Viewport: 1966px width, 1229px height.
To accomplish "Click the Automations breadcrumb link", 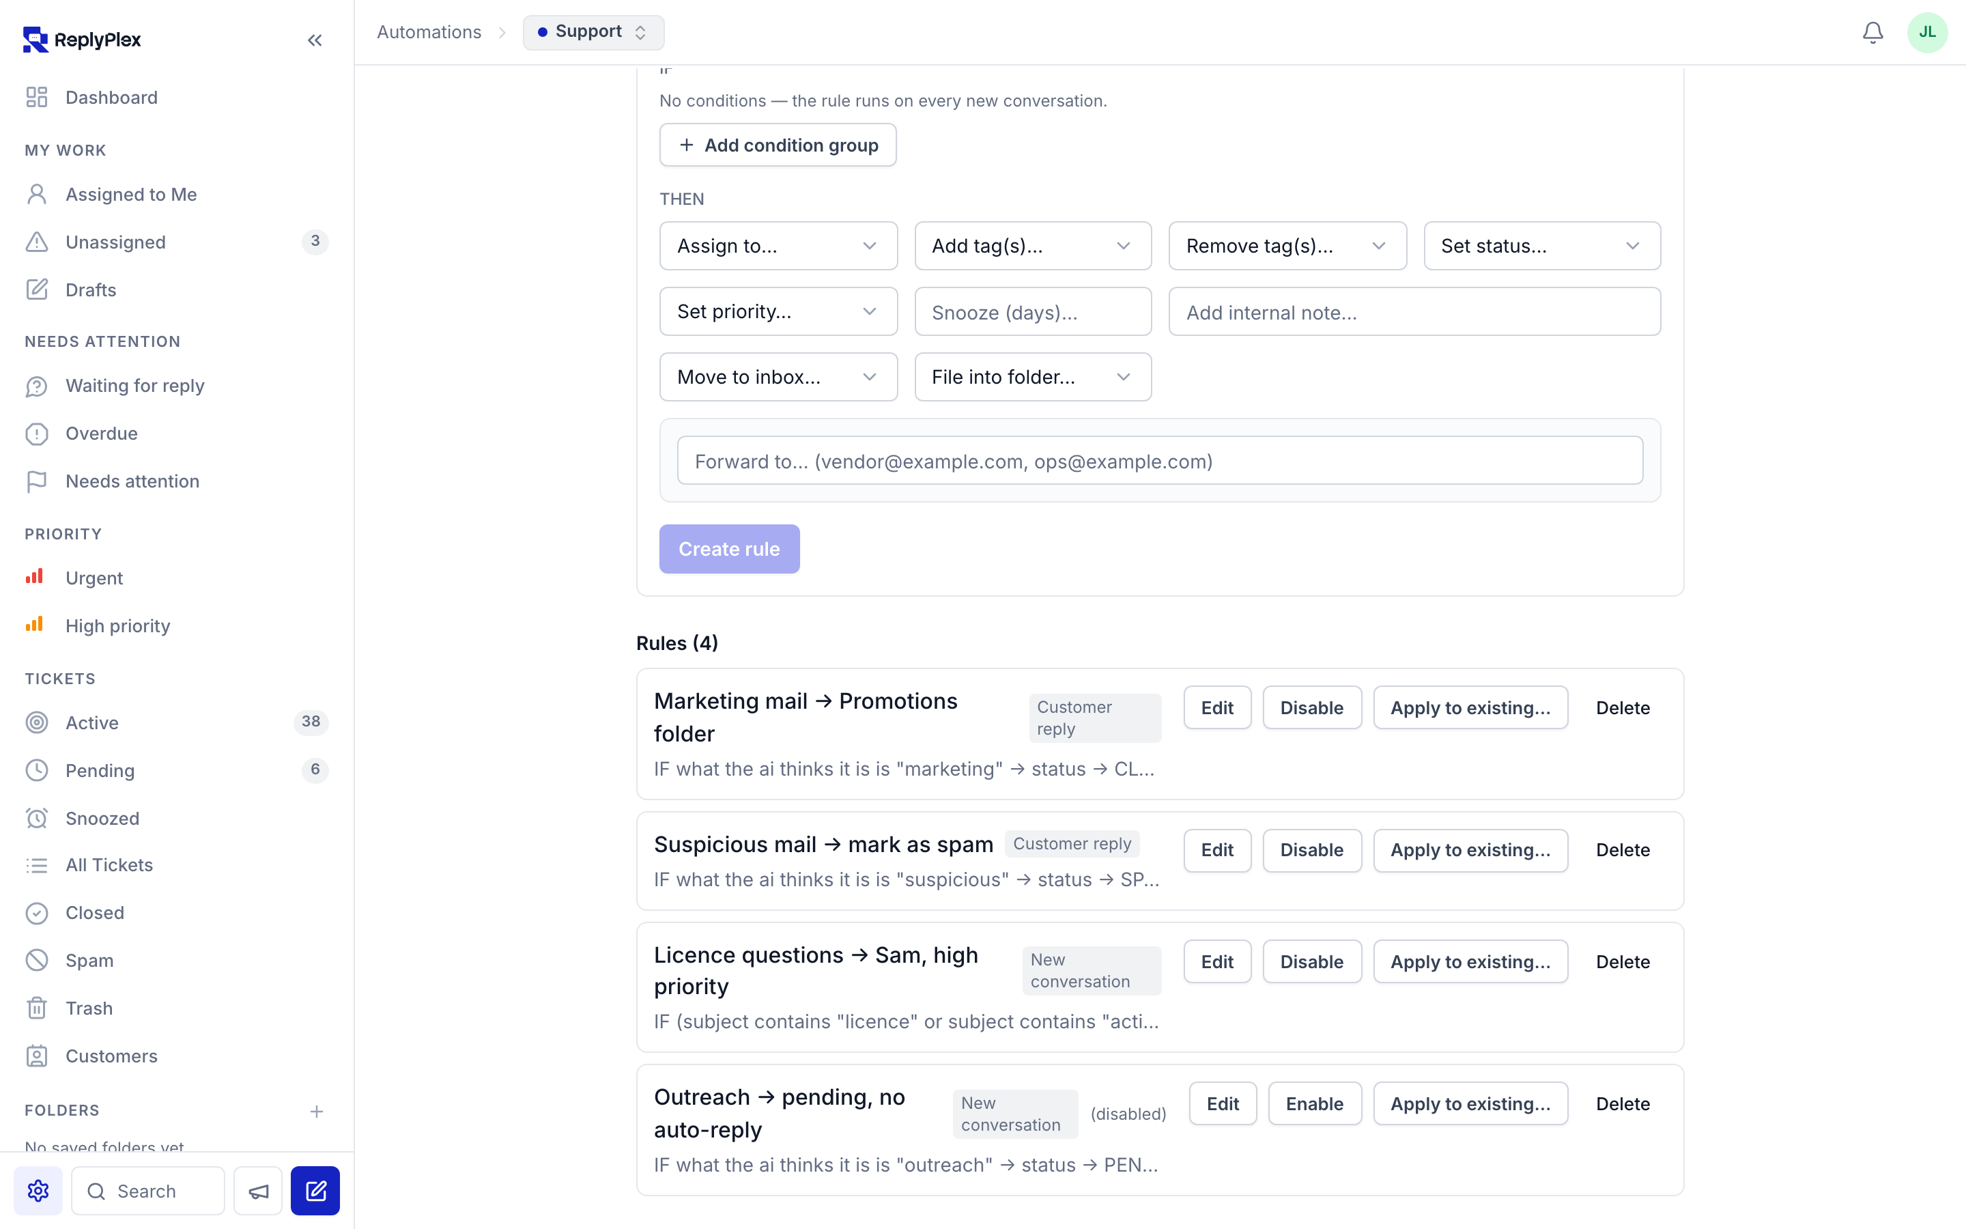I will pyautogui.click(x=429, y=33).
